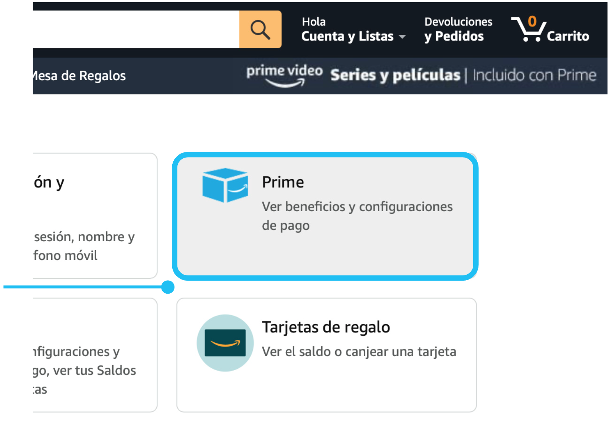Click the prime video logo
This screenshot has width=608, height=423.
tap(285, 75)
